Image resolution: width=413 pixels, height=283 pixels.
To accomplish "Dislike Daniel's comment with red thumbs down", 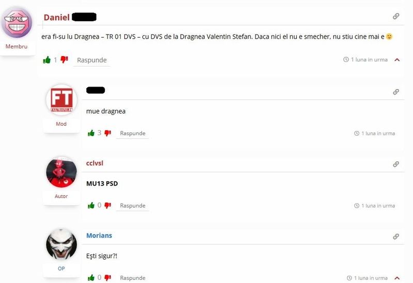I will click(x=64, y=60).
